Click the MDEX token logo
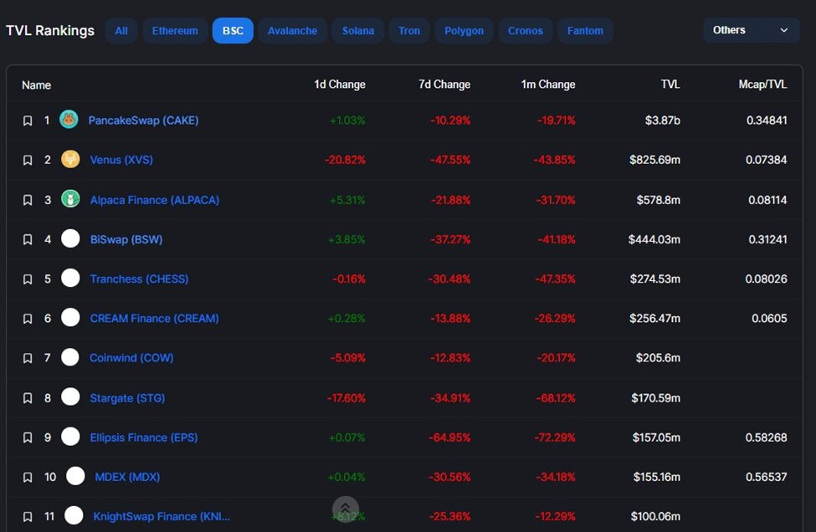816x532 pixels. tap(75, 476)
